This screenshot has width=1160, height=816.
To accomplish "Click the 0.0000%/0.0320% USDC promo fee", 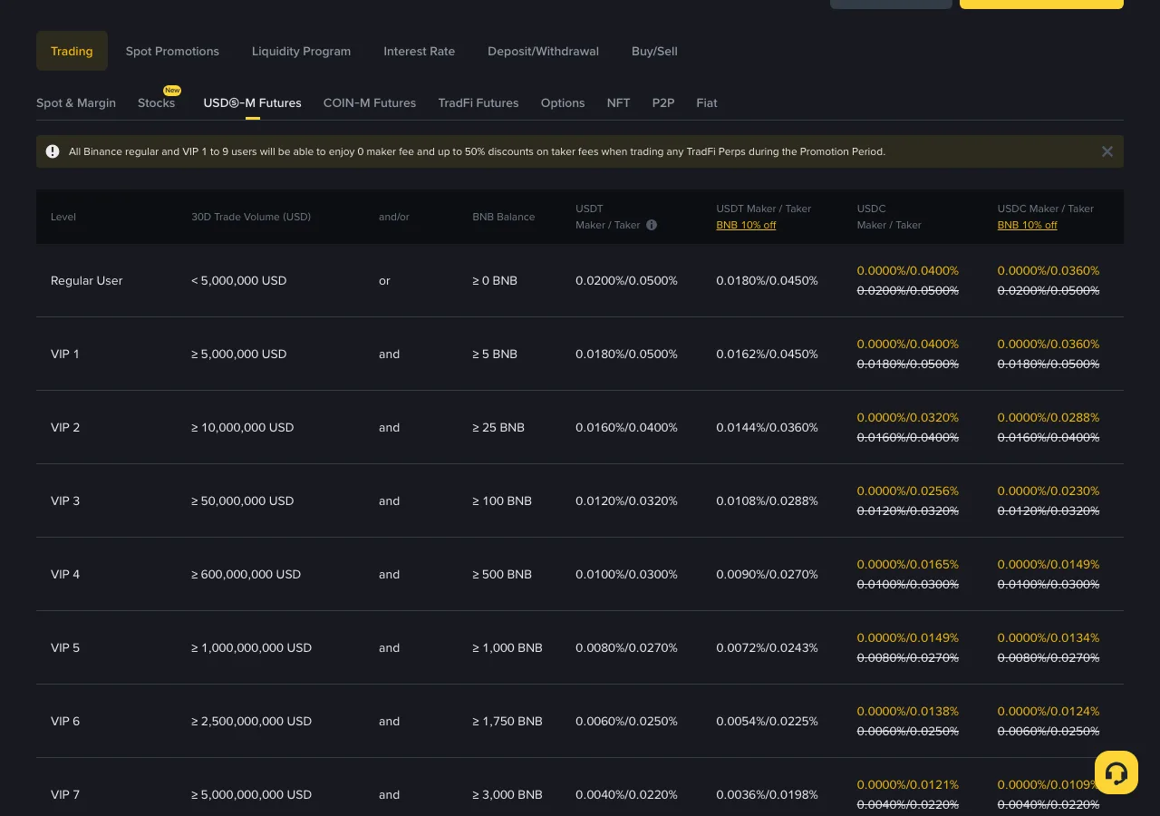I will coord(908,417).
